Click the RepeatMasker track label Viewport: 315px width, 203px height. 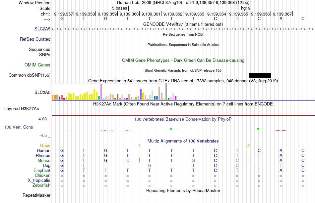click(36, 195)
